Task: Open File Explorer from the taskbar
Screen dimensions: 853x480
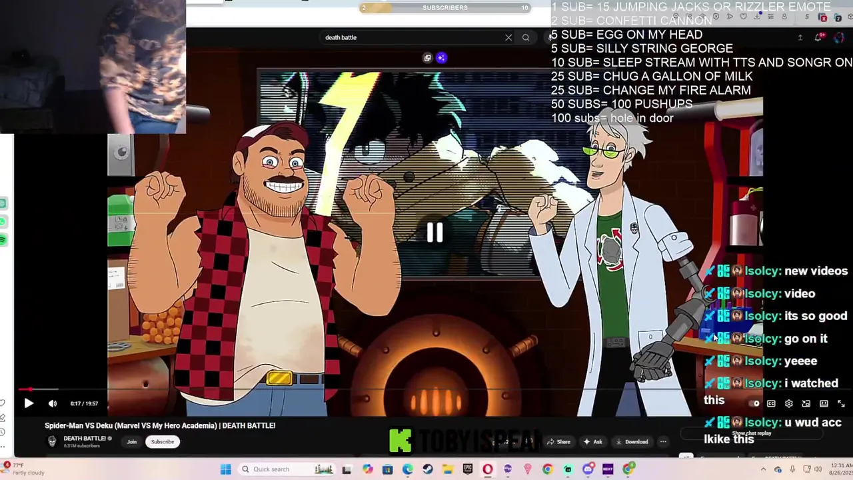Action: coord(448,469)
